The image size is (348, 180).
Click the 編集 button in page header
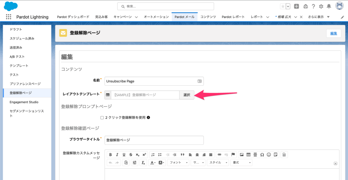click(334, 33)
